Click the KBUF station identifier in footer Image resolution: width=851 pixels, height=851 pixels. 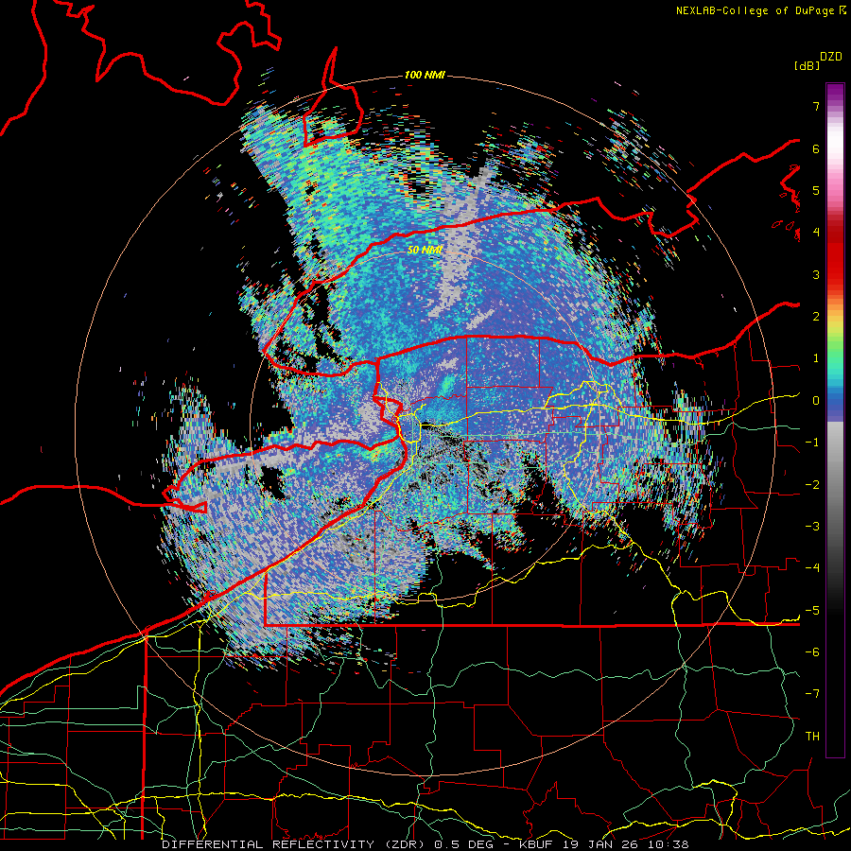[x=536, y=844]
